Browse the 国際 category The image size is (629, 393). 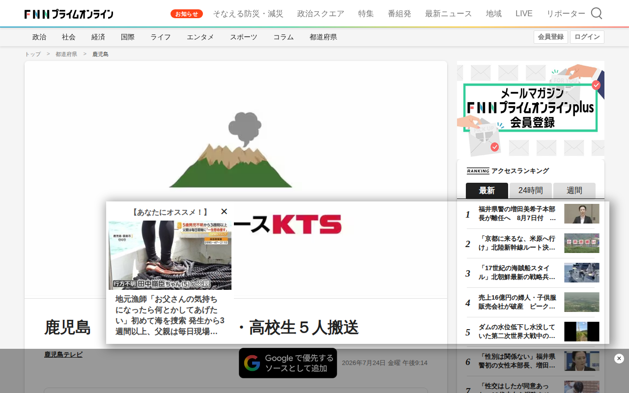click(x=128, y=37)
